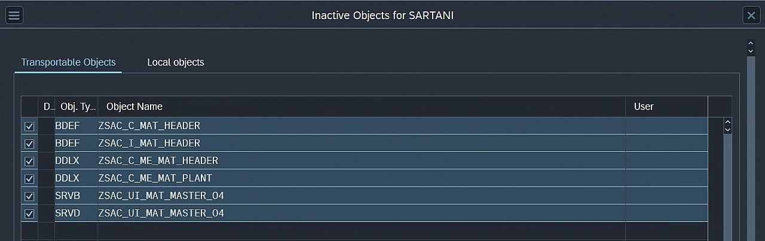The image size is (765, 241).
Task: Deselect the ZSAC_C_ME_MAT_PLANT row checkbox
Action: 29,178
